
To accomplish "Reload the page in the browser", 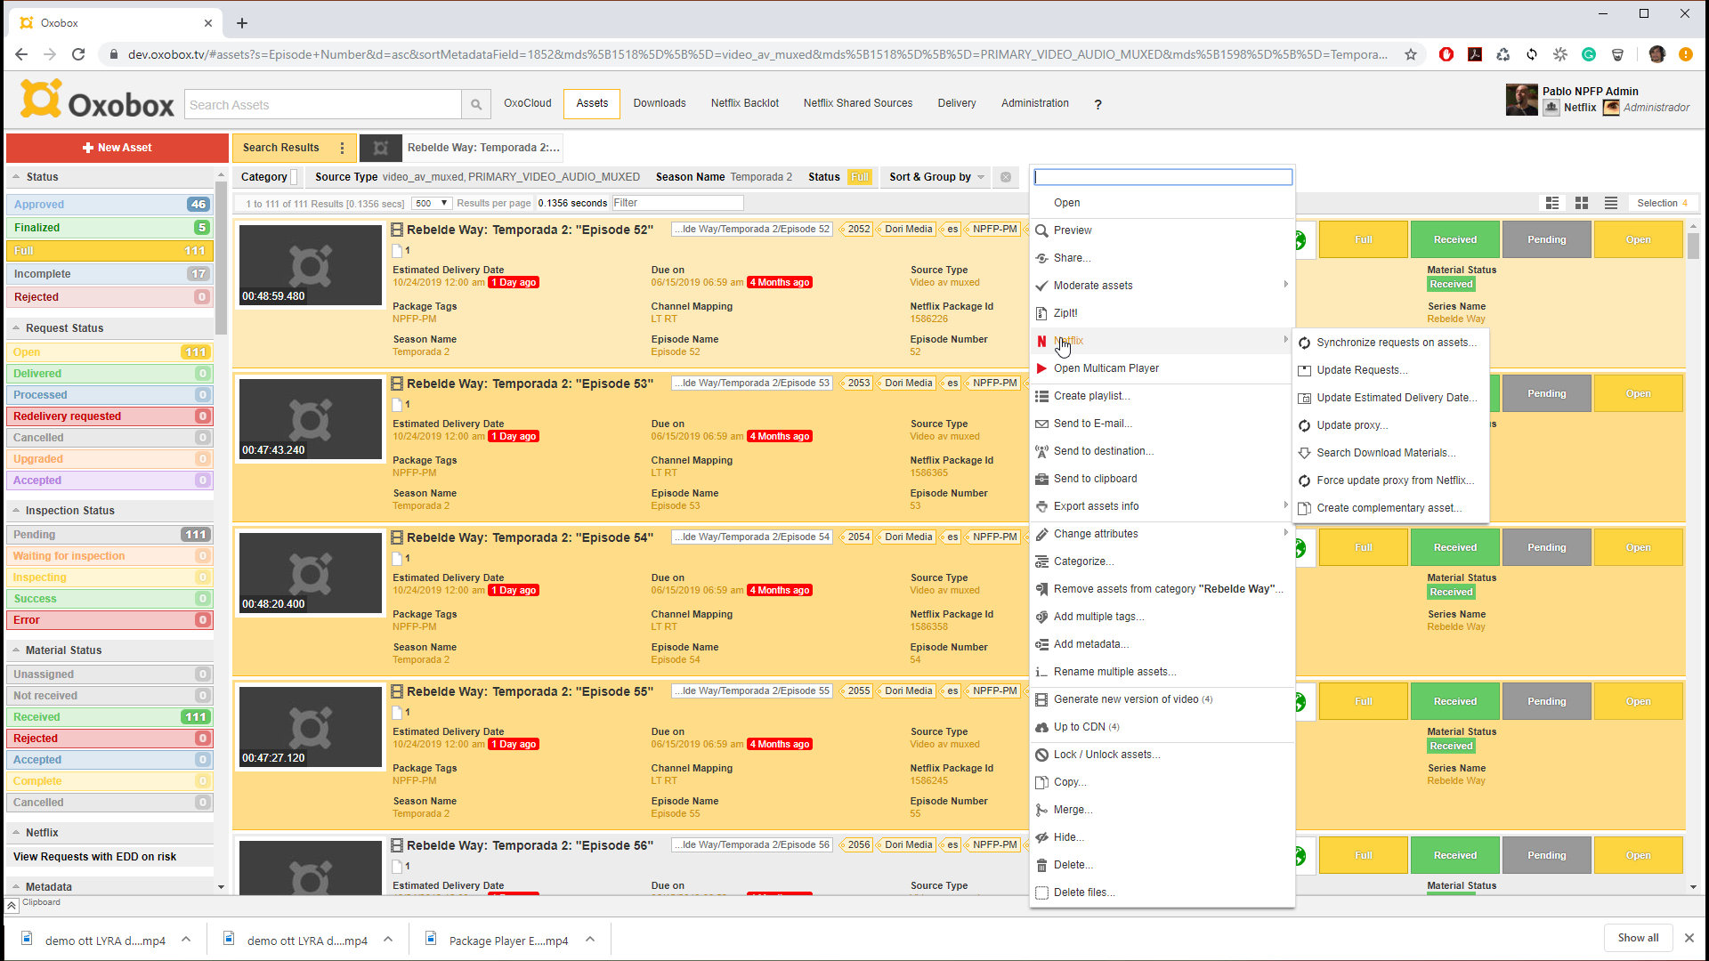I will click(x=78, y=54).
